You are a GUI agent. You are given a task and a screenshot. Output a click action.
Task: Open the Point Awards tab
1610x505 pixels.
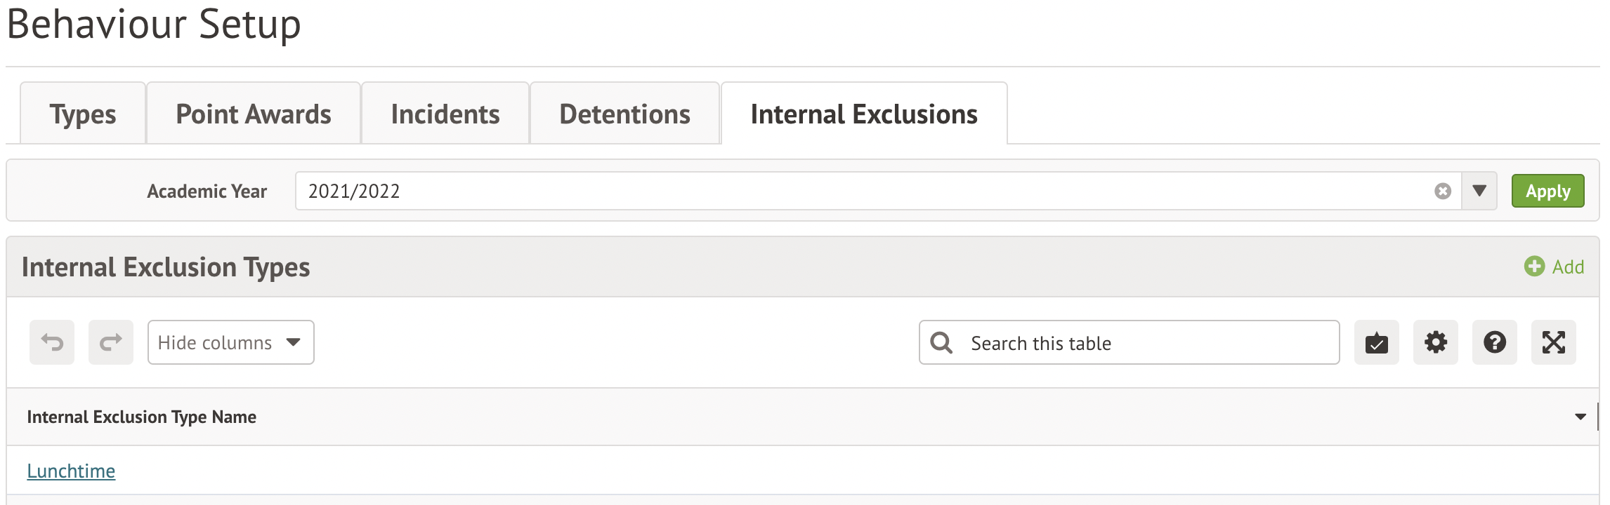tap(254, 114)
